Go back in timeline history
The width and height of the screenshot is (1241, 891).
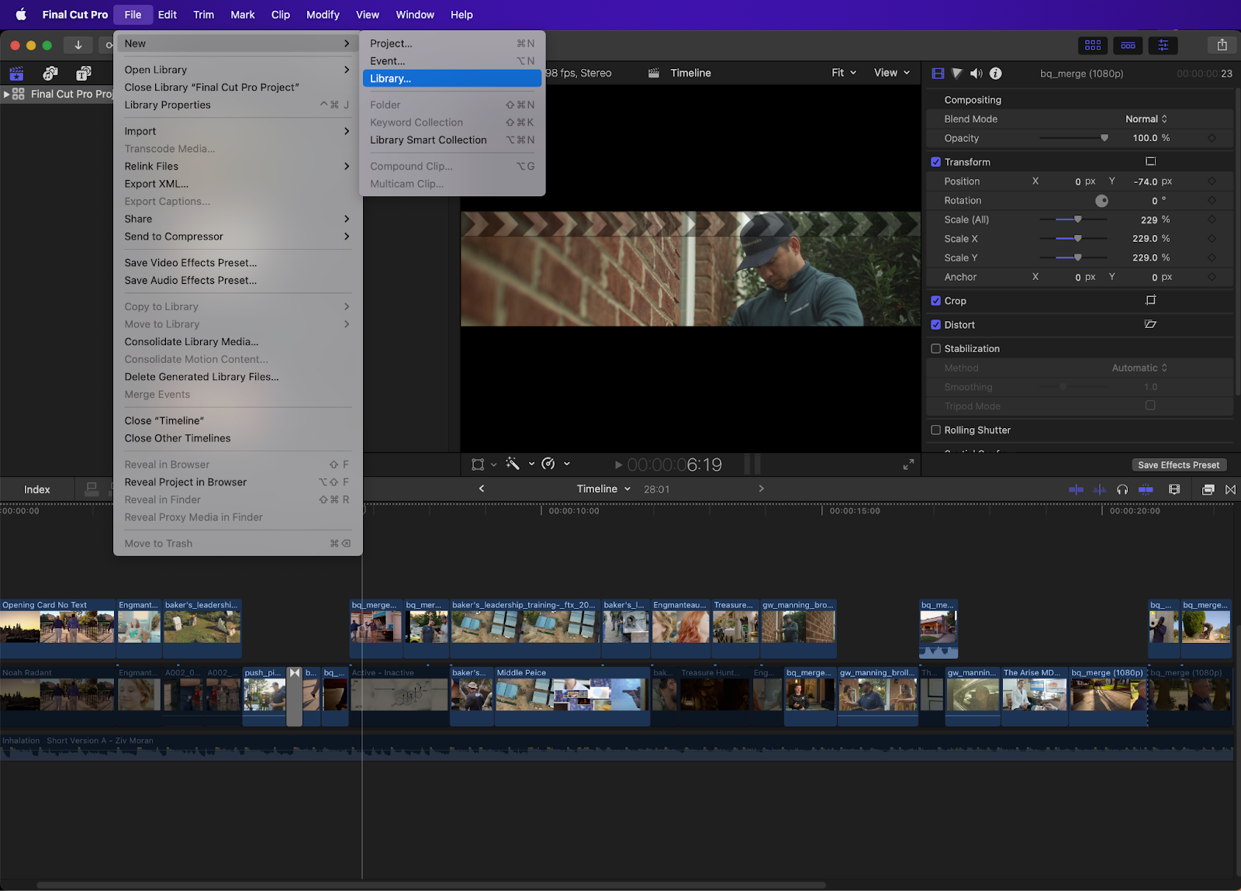[x=482, y=489]
